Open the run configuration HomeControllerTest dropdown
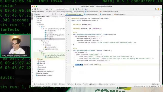 click(x=61, y=9)
